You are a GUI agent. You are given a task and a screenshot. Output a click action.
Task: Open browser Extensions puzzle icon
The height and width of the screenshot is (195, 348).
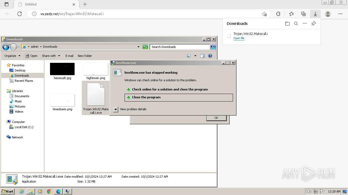[x=278, y=14]
